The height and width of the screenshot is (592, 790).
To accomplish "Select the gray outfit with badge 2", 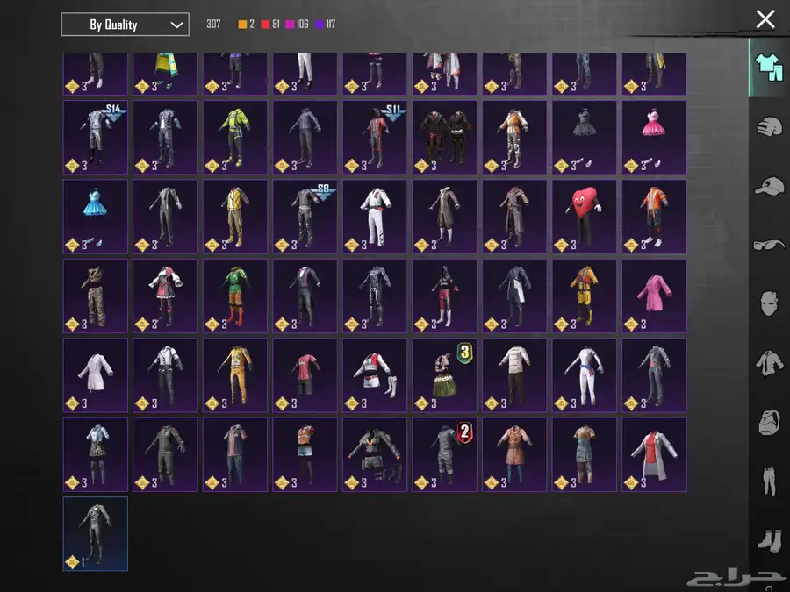I will [x=444, y=454].
